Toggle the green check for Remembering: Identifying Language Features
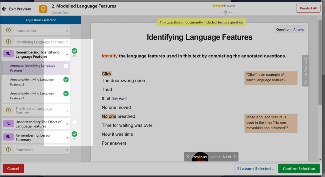Screen dimensions: 325x177 pos(74,51)
